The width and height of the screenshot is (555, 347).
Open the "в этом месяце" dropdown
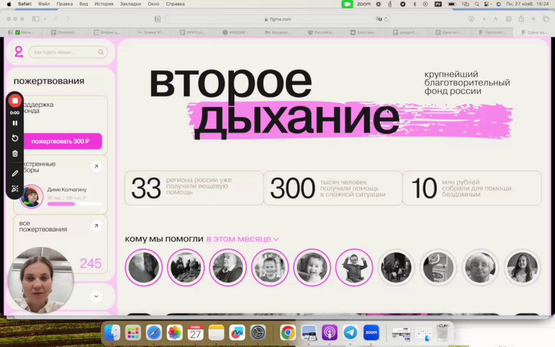[x=242, y=239]
